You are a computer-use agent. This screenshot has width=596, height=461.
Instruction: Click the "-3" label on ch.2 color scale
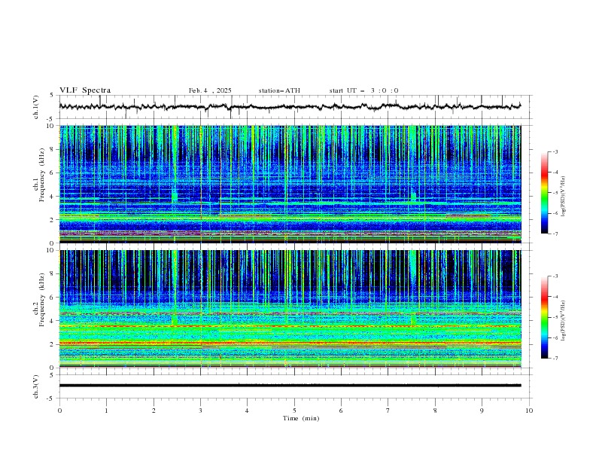[x=555, y=276]
